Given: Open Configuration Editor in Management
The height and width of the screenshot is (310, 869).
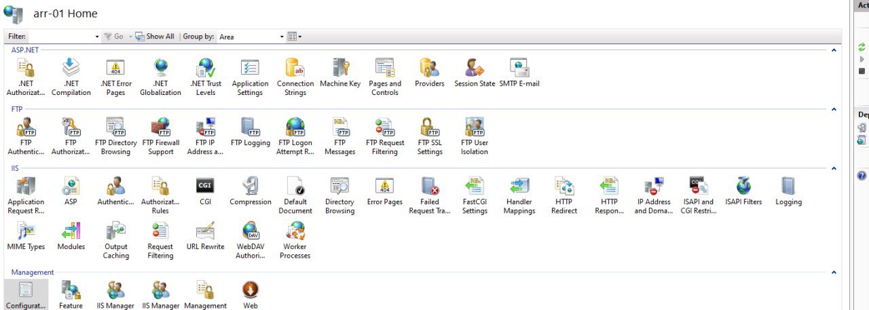Looking at the screenshot, I should (x=26, y=294).
